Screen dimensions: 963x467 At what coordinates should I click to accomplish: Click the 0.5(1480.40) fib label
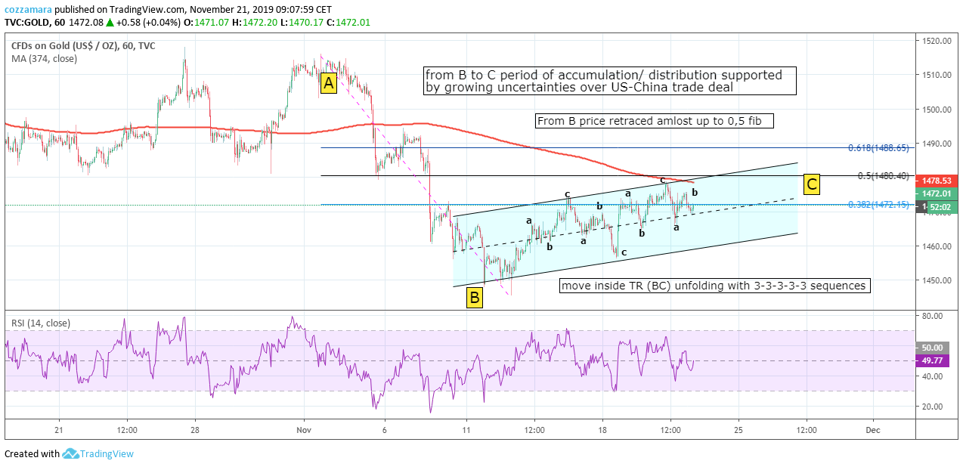[882, 176]
